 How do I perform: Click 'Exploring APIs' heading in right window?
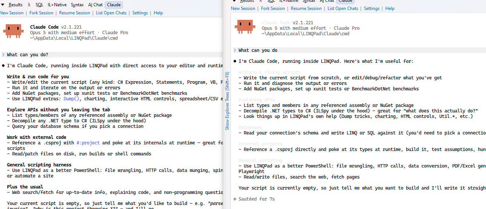257,100
